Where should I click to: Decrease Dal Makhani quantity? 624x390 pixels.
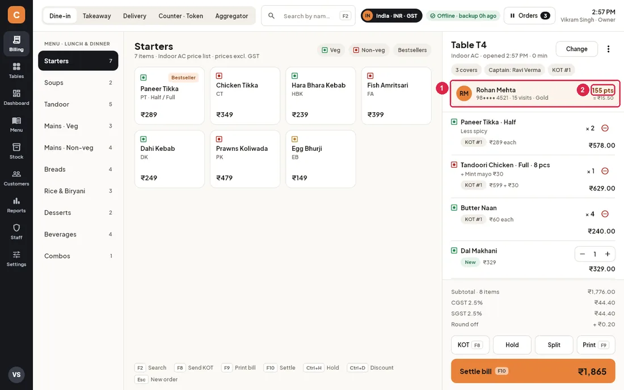[x=582, y=254]
